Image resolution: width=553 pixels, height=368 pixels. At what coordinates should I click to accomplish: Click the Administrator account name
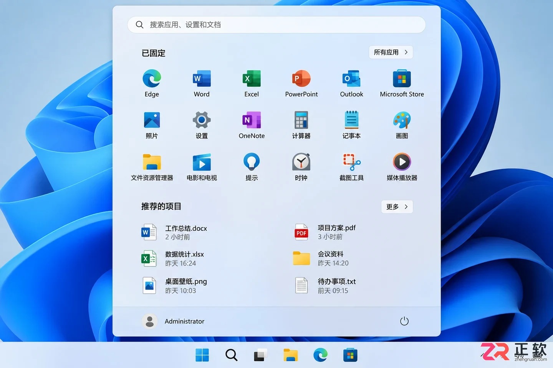(184, 321)
